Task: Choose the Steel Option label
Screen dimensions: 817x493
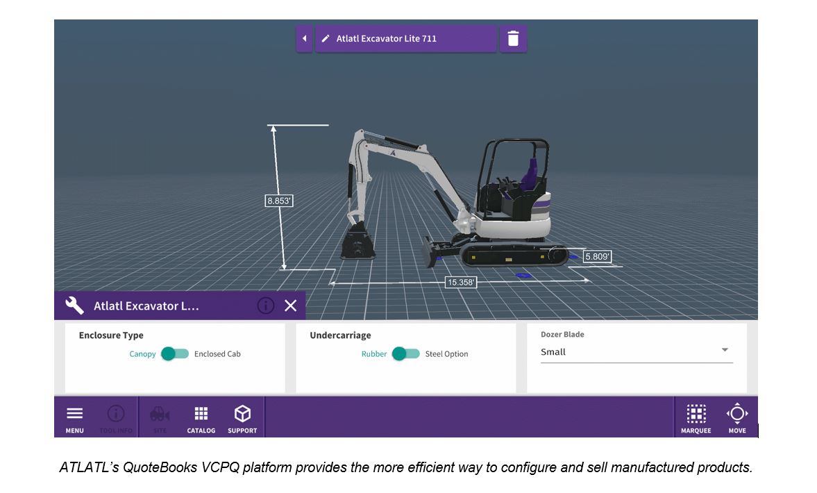Action: (446, 354)
